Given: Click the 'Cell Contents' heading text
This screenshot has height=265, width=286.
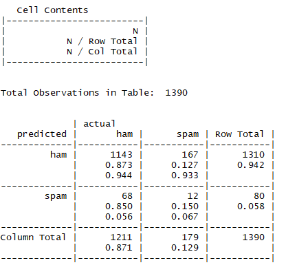Looking at the screenshot, I should [52, 10].
